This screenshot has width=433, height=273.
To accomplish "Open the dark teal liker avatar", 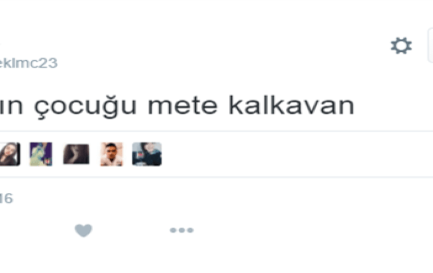I will point(147,154).
